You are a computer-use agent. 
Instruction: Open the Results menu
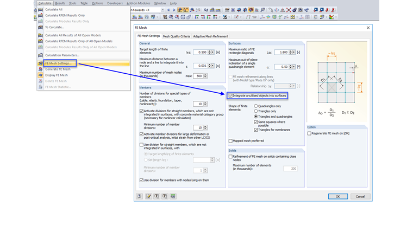(60, 3)
